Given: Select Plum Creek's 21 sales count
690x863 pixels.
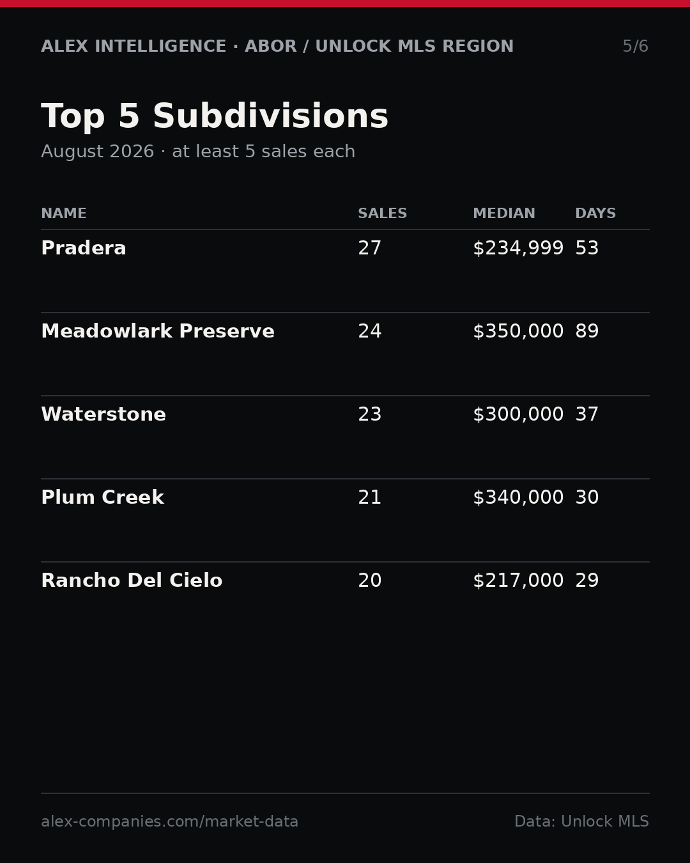Looking at the screenshot, I should pyautogui.click(x=369, y=498).
